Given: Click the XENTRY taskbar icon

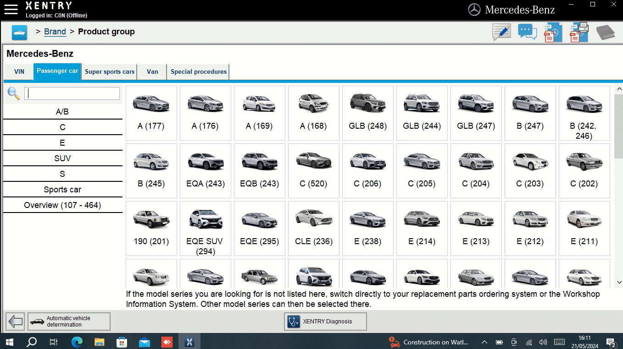Looking at the screenshot, I should [x=189, y=342].
